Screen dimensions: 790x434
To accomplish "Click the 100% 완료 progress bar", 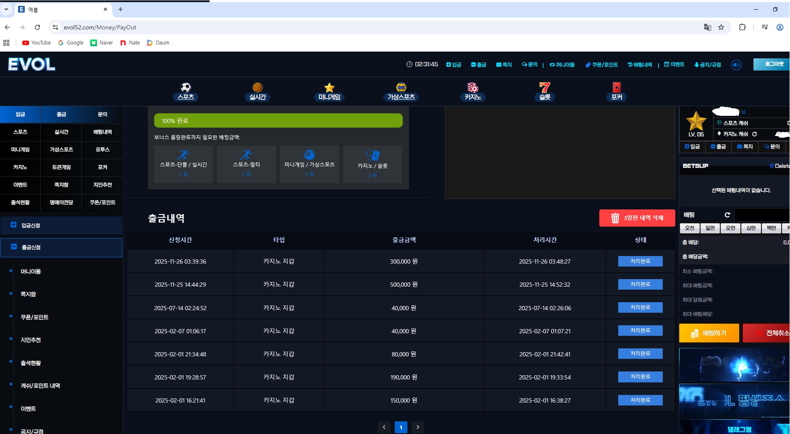I will [x=278, y=120].
